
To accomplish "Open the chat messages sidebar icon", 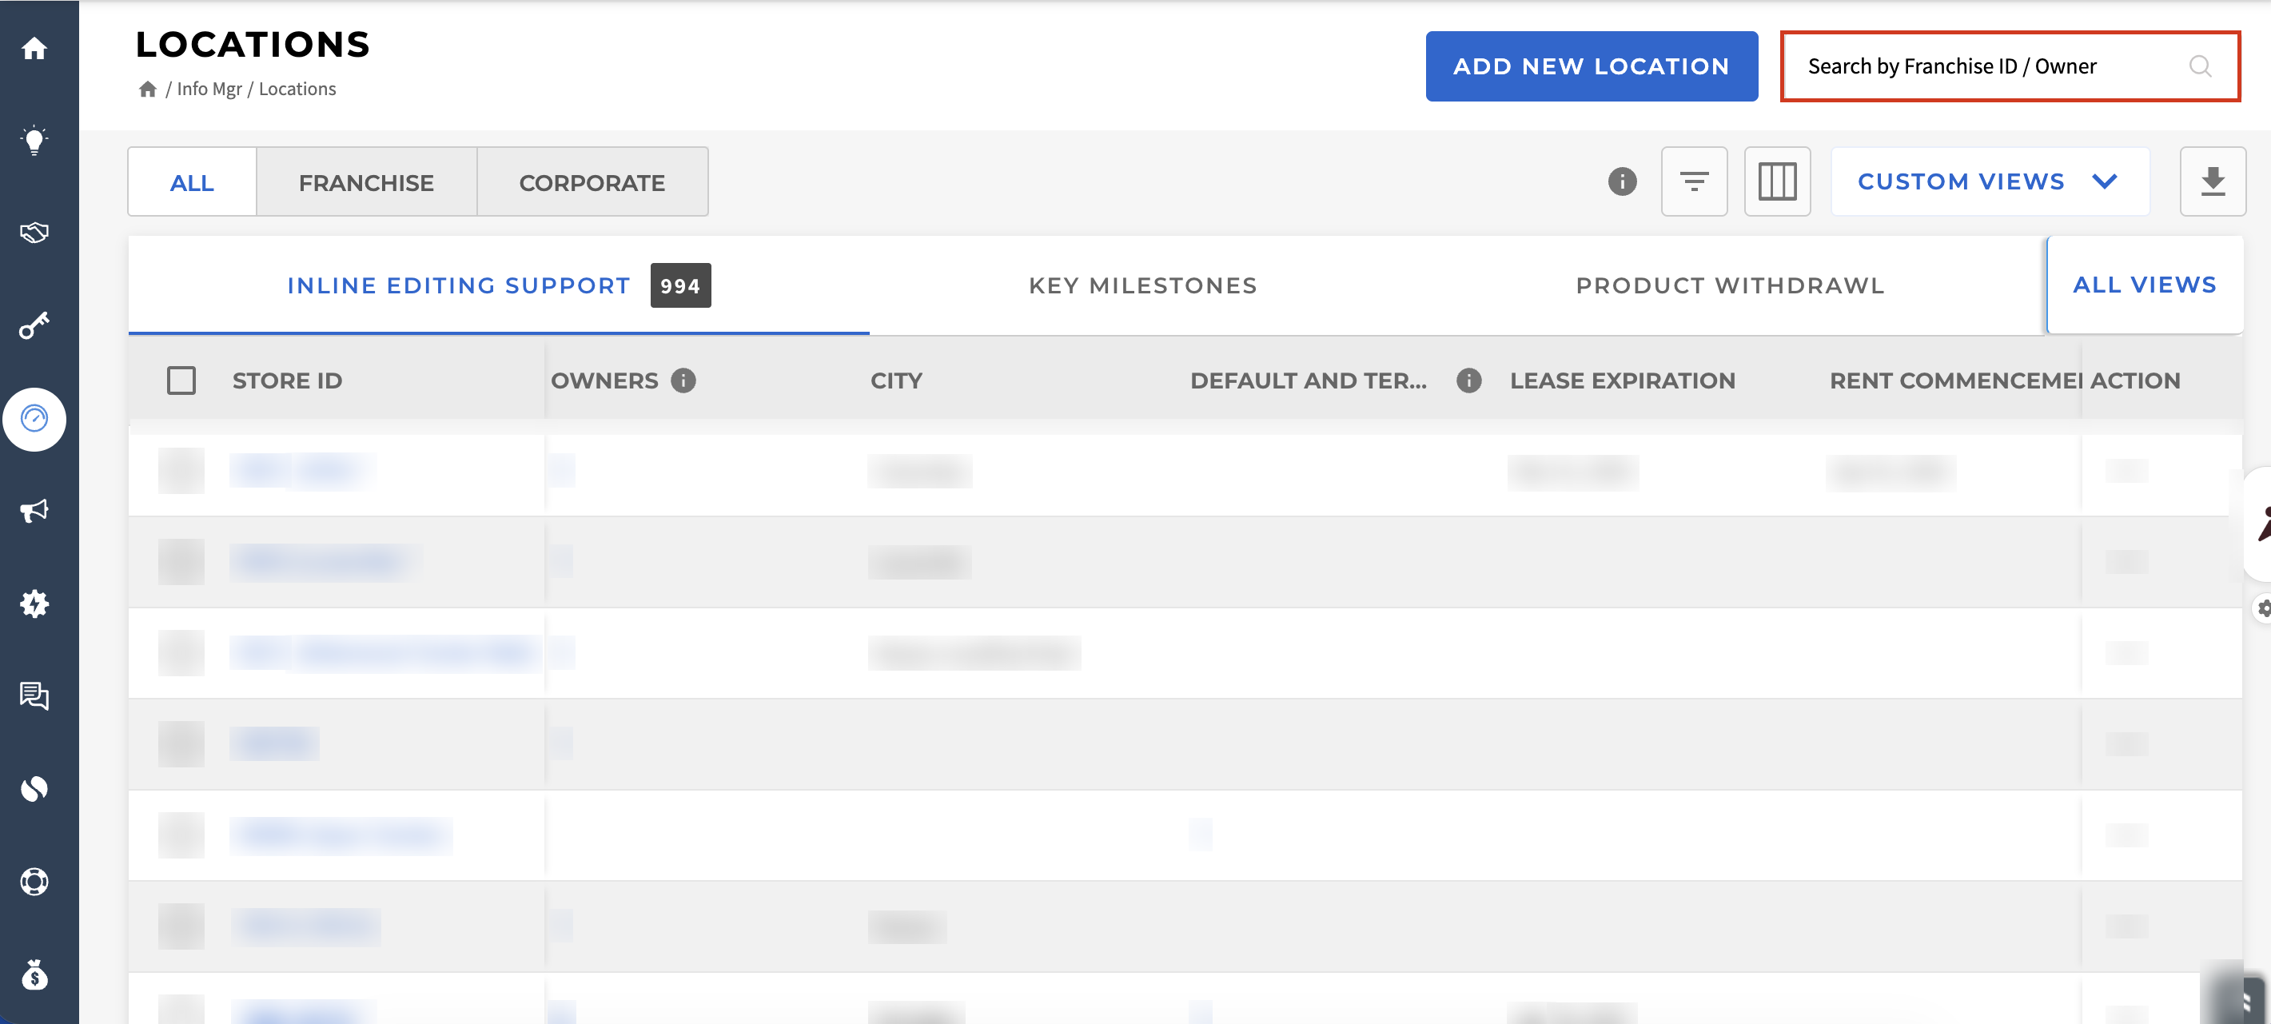I will (x=34, y=696).
